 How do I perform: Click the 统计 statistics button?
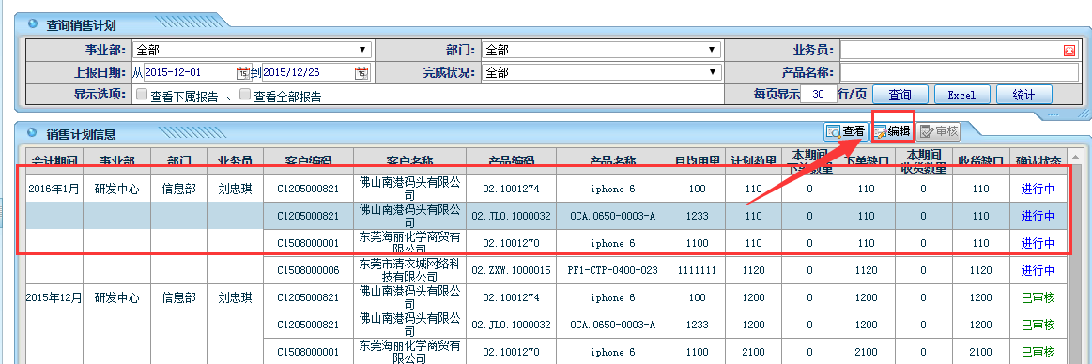point(1023,95)
